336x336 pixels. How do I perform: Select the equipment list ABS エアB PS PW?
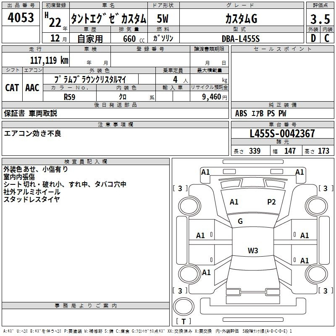point(260,113)
